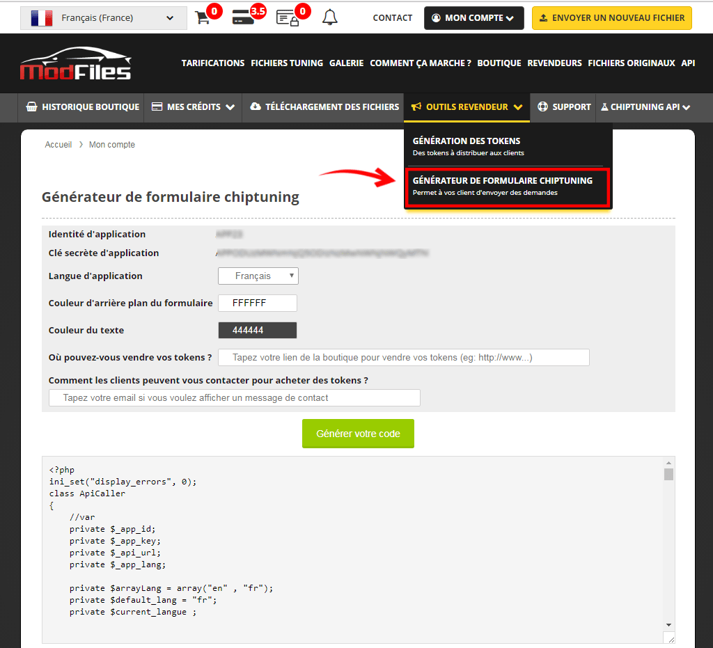Click the notification bell icon
Image resolution: width=713 pixels, height=648 pixels.
coord(330,18)
